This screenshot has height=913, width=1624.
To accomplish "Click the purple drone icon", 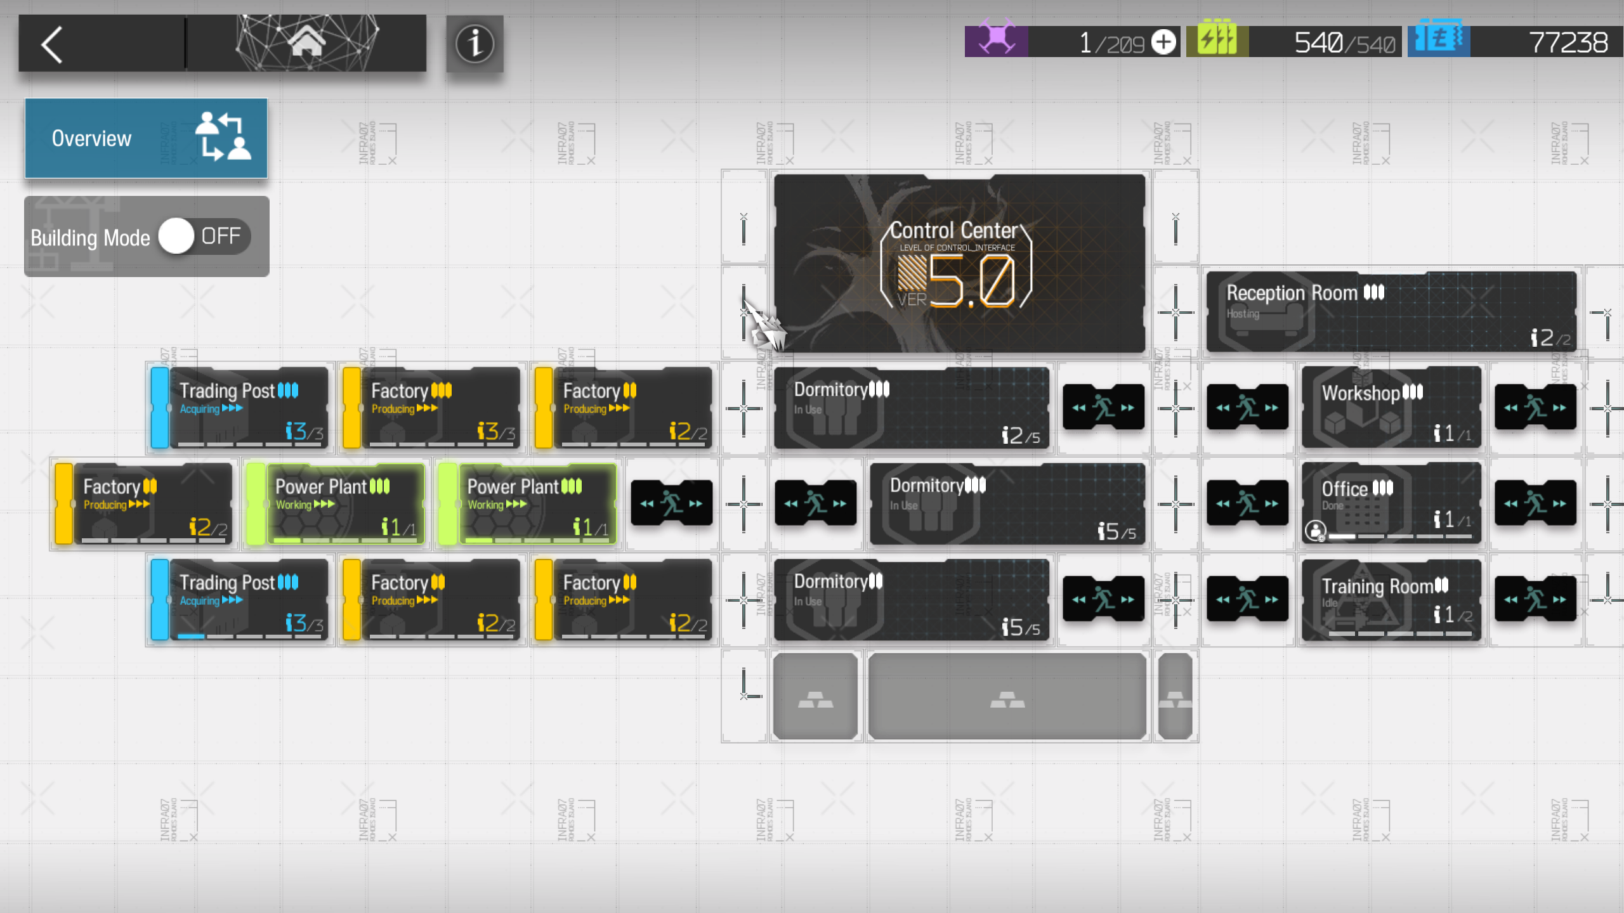I will point(997,39).
